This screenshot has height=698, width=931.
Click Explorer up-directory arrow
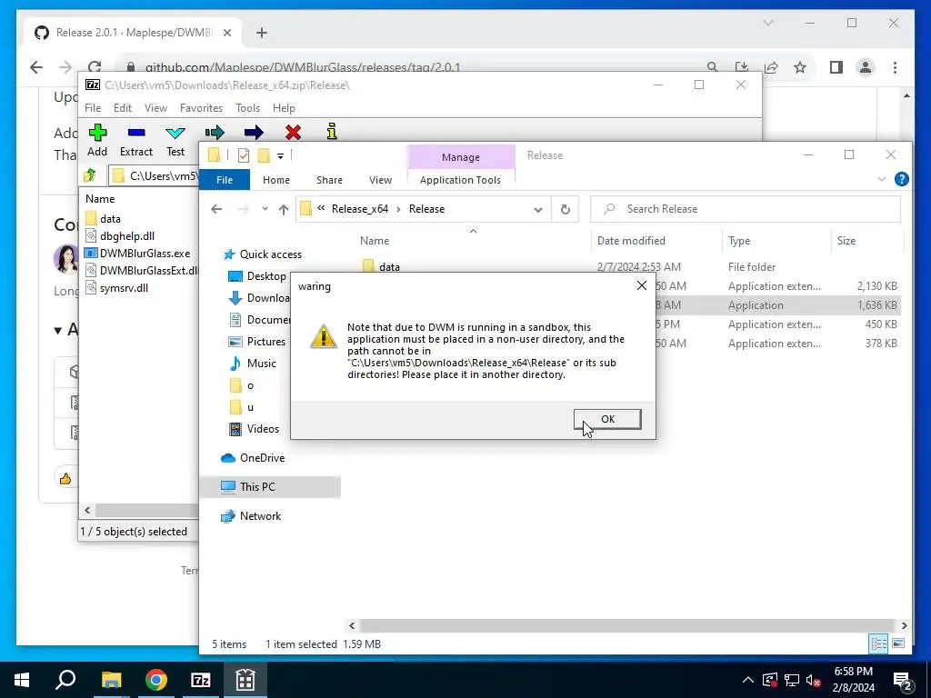tap(284, 209)
